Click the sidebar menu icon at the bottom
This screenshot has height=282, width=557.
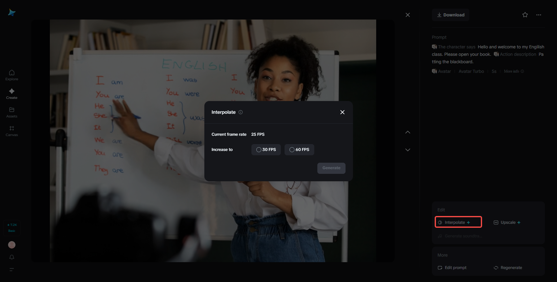coord(12,270)
